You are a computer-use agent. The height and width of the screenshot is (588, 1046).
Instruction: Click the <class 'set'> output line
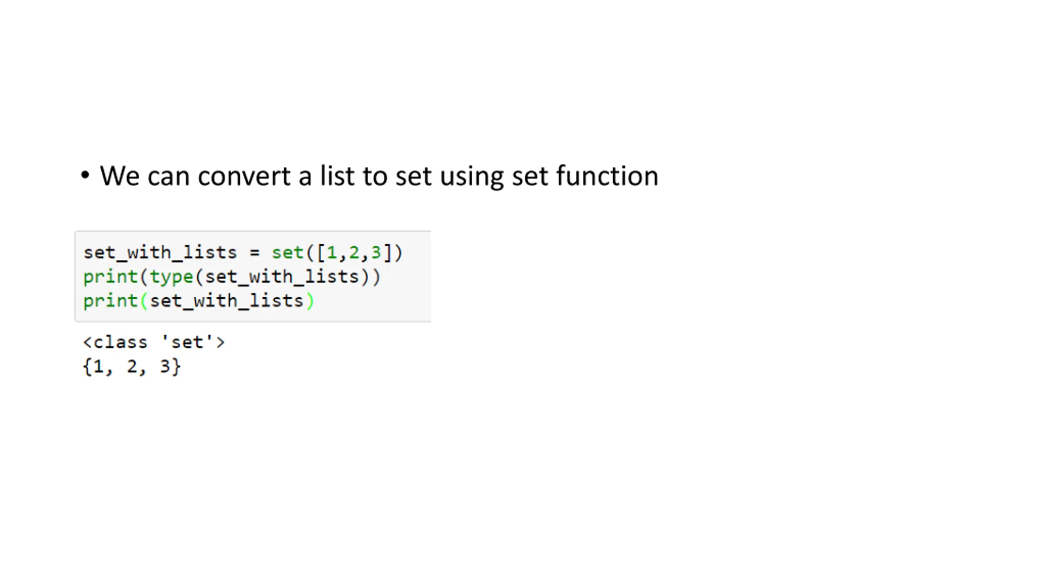[x=154, y=342]
